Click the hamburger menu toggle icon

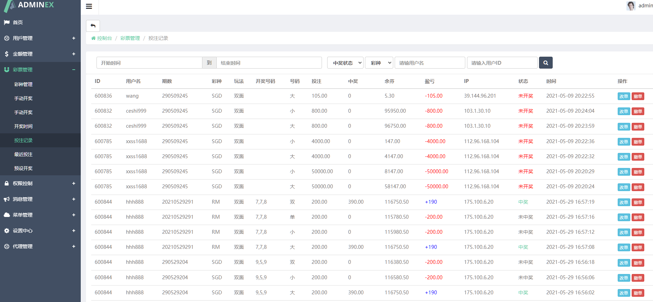pos(89,6)
